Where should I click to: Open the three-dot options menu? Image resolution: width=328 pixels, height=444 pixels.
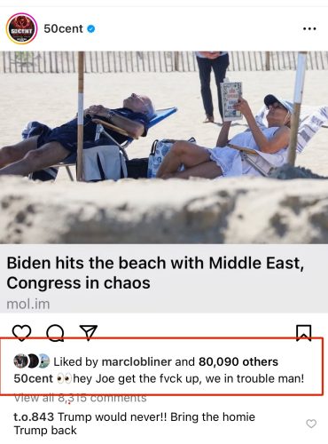click(x=309, y=29)
